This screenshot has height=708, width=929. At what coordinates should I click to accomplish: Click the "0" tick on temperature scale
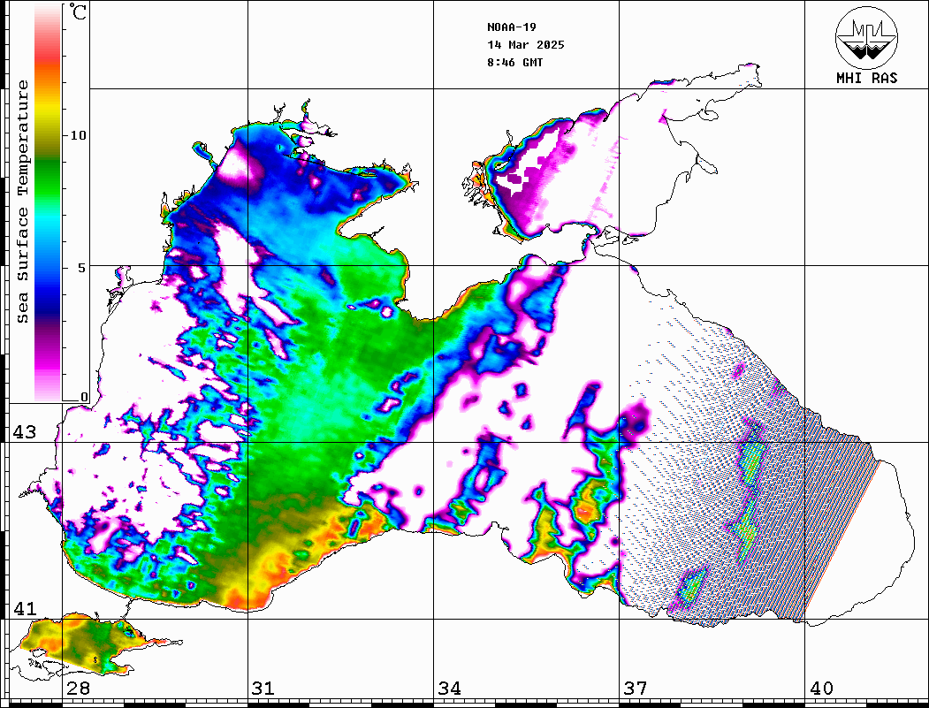84,397
